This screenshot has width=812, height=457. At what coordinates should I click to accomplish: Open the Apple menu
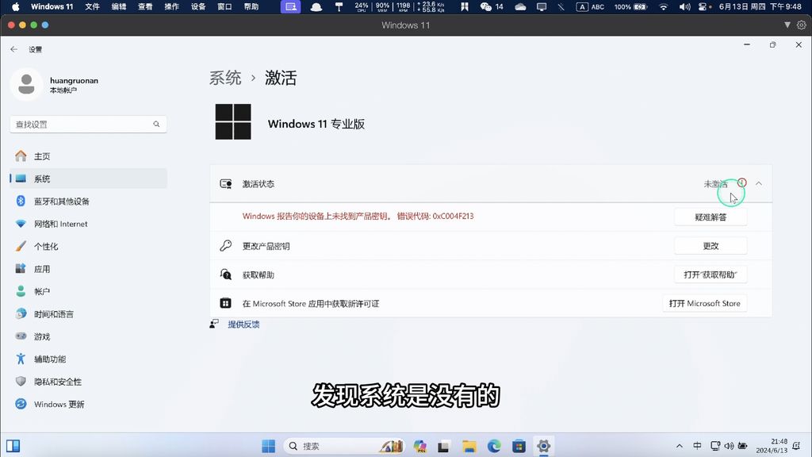tap(15, 6)
